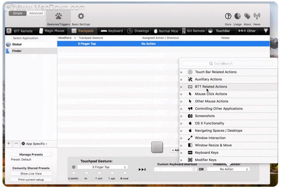
Task: Click the Comunity Shared Presets button
Action: 31,168
